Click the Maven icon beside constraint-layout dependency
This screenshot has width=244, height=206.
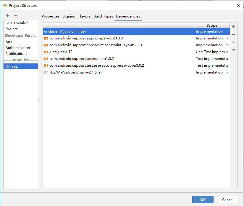[46, 45]
